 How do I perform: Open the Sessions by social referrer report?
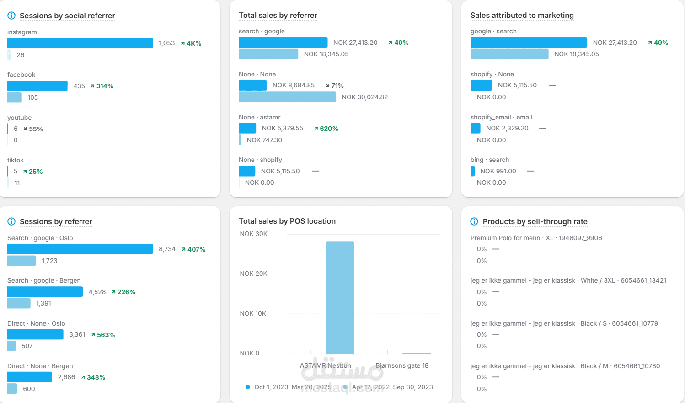67,16
